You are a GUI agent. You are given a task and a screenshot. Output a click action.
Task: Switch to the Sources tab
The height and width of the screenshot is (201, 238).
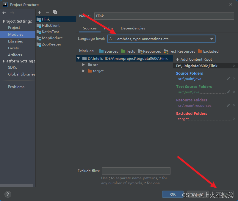pos(90,28)
